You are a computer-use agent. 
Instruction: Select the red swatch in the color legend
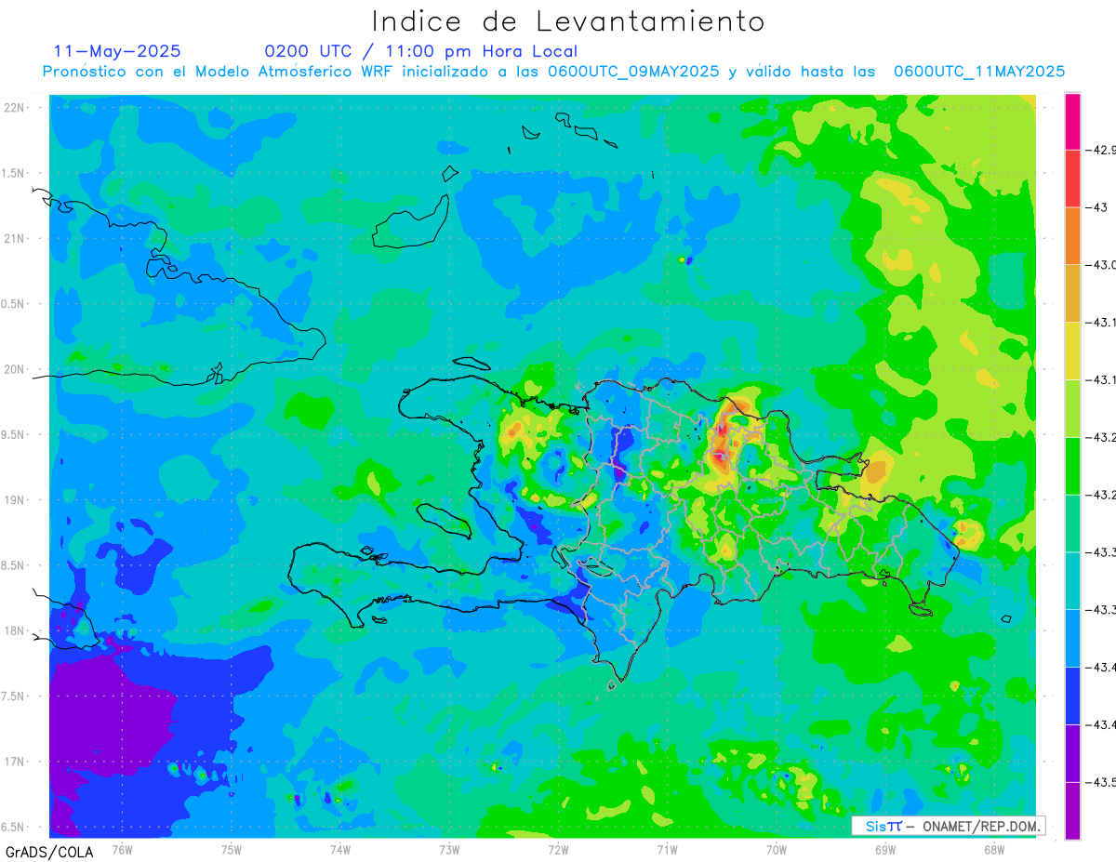click(1072, 179)
